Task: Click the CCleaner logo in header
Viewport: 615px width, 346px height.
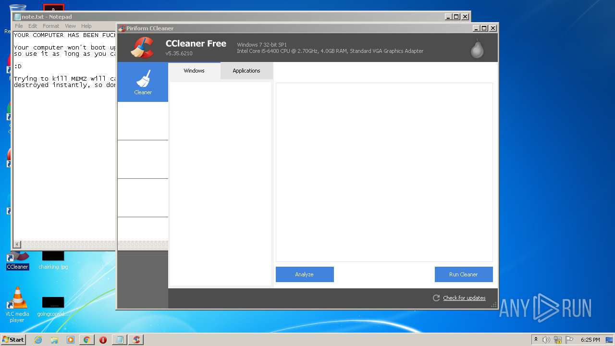Action: (x=142, y=48)
